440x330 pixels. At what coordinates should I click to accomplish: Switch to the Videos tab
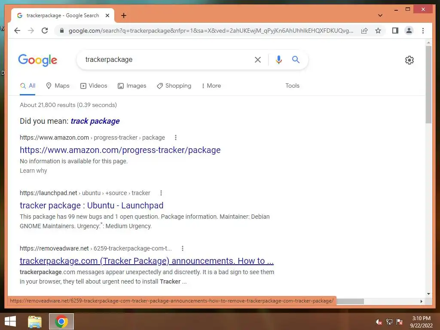(94, 86)
